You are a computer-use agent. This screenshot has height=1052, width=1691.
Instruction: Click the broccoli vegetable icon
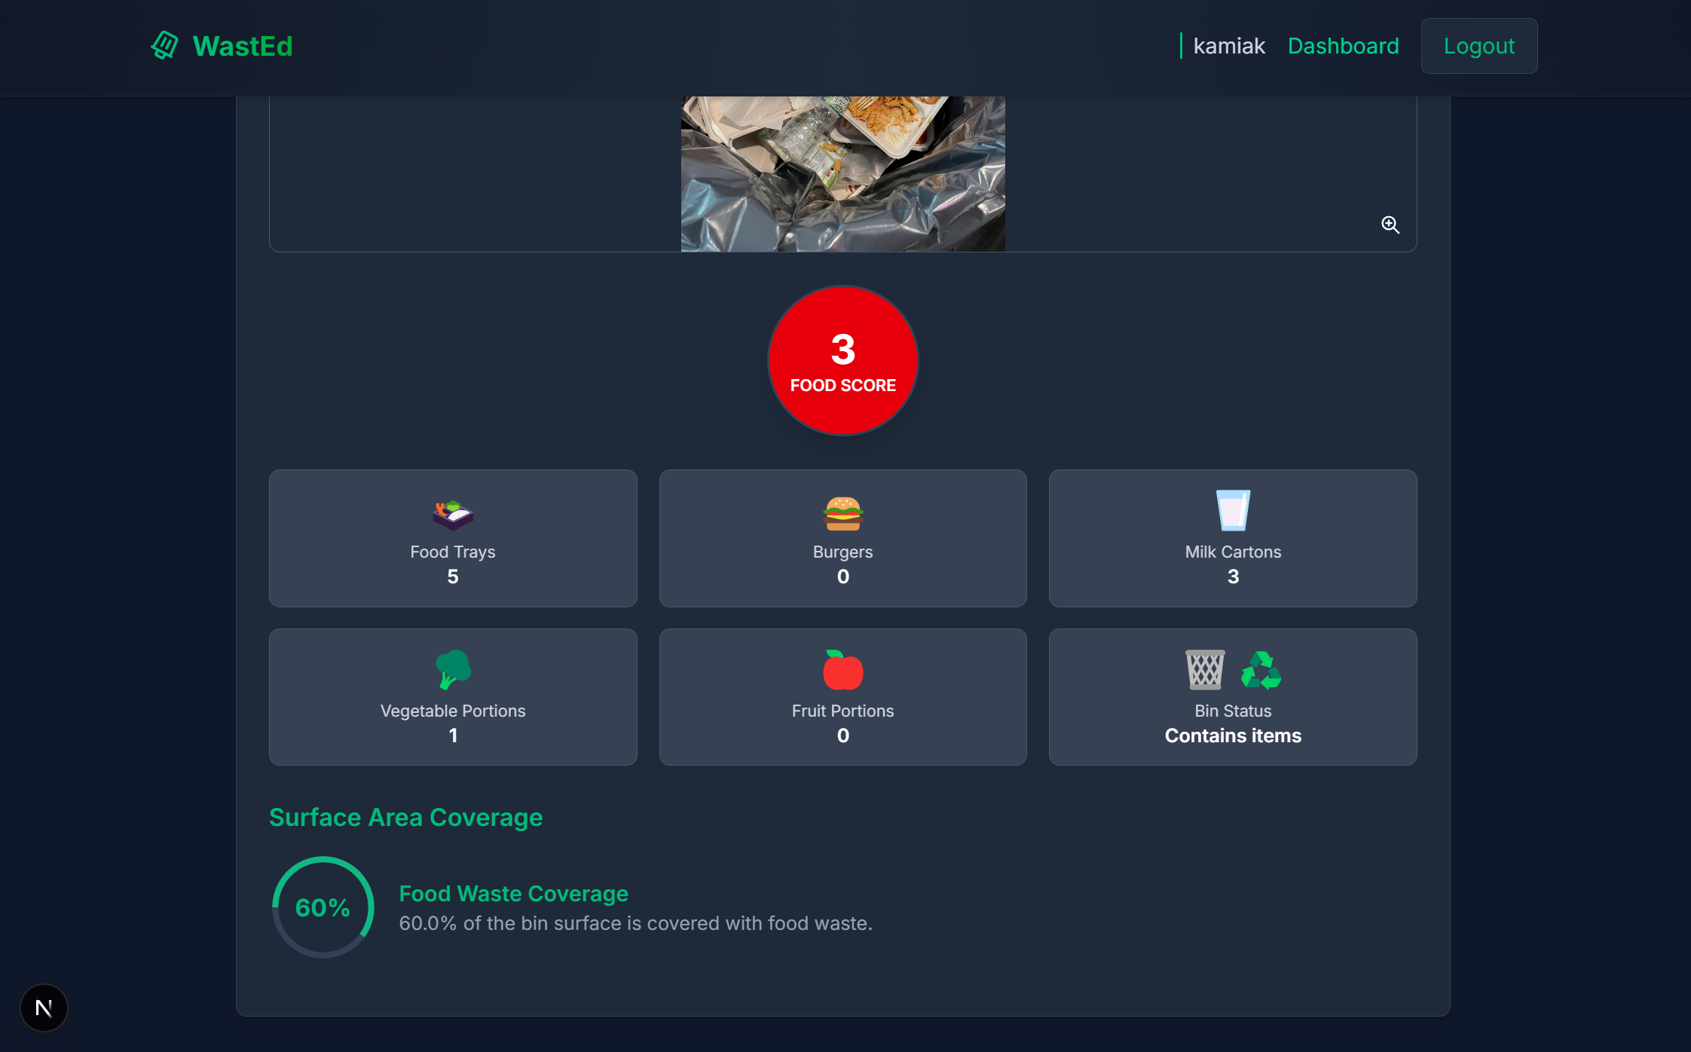tap(453, 669)
